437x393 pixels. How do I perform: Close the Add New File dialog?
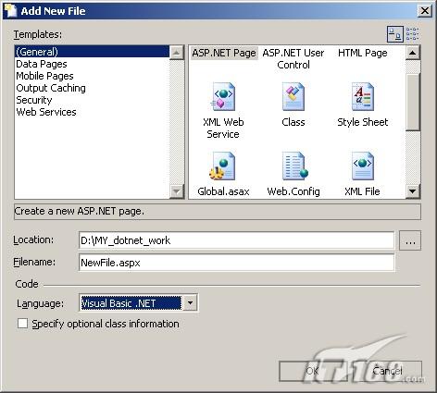pos(425,11)
